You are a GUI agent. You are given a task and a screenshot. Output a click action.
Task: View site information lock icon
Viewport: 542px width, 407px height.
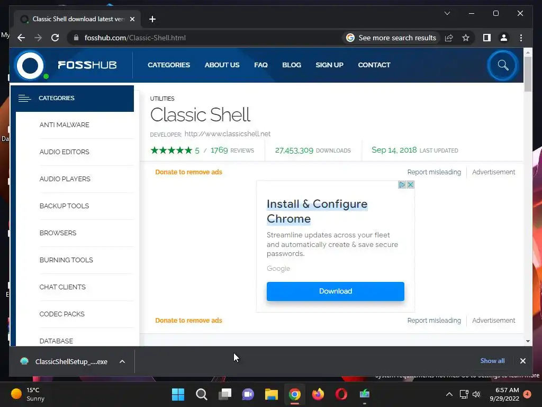[76, 38]
